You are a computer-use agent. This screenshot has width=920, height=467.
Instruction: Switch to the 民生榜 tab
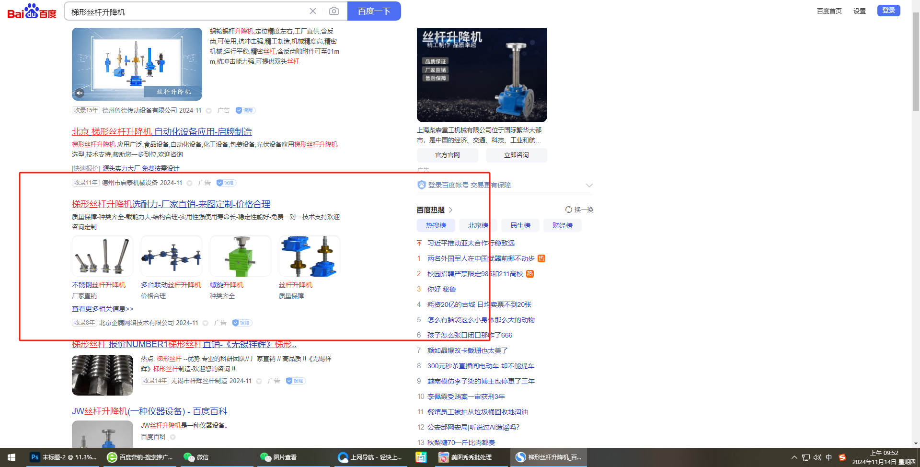[520, 225]
